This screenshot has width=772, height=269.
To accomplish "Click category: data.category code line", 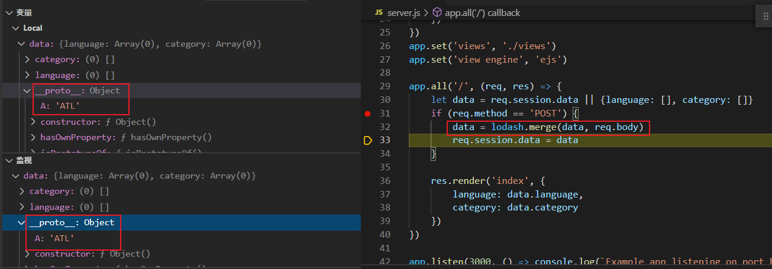I will click(515, 208).
